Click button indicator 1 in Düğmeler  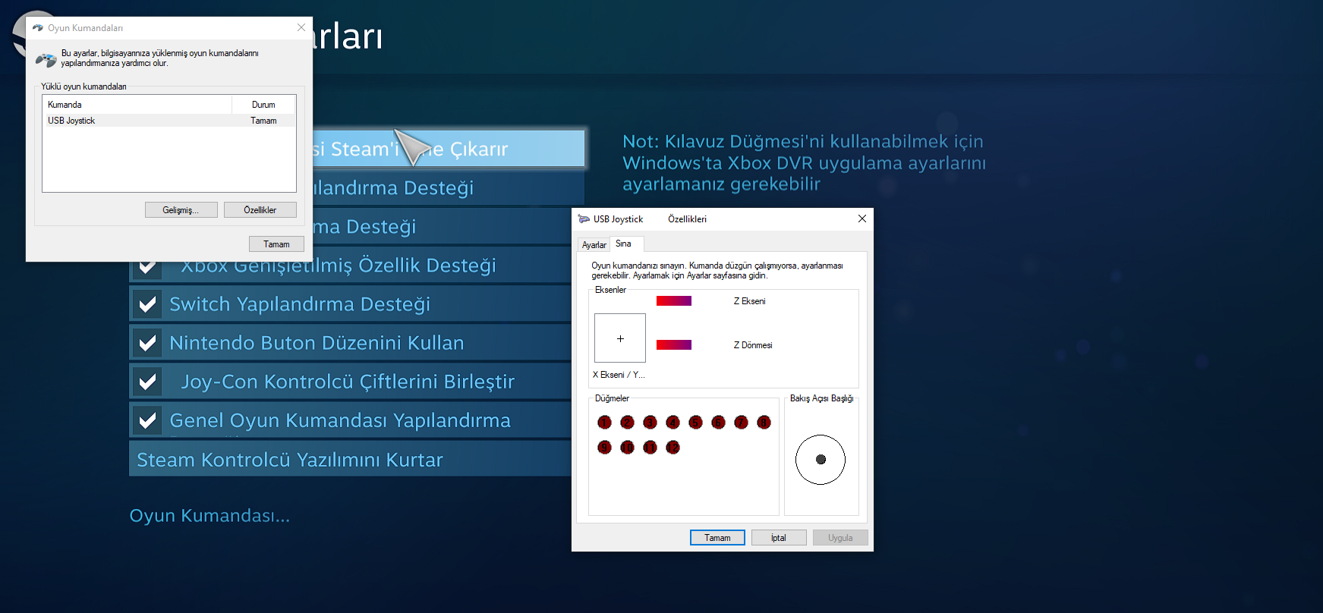click(604, 423)
